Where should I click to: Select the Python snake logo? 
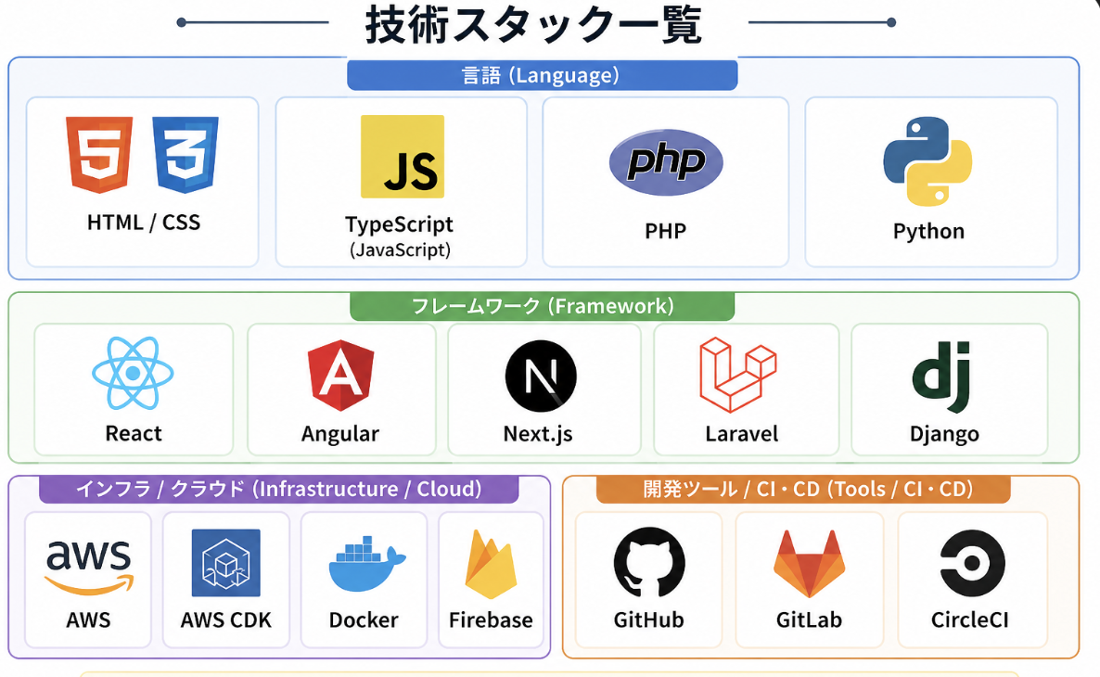tap(927, 161)
